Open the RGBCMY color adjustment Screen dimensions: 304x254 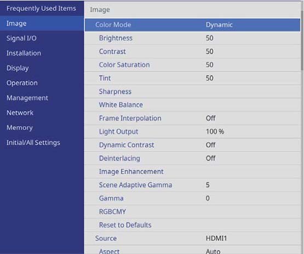192,212
